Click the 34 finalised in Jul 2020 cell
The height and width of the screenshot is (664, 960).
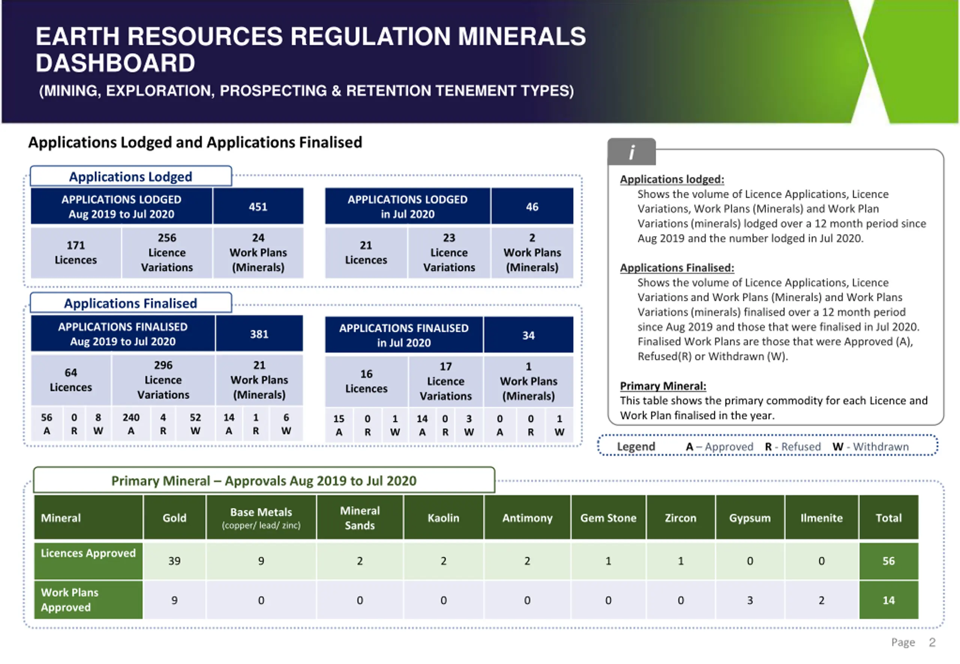[x=528, y=335]
